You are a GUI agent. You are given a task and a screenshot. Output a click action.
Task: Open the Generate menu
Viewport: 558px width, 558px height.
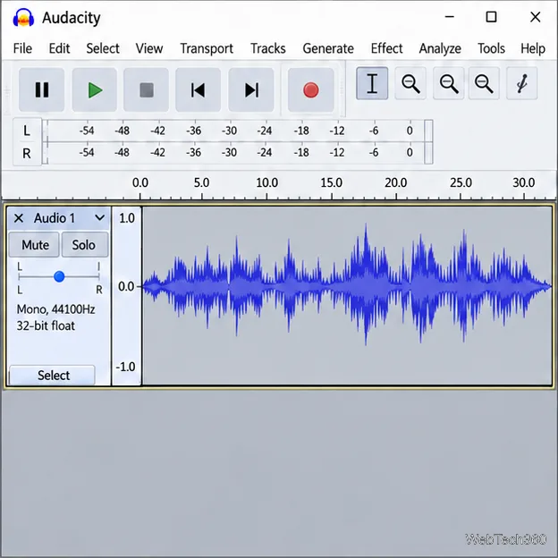328,48
